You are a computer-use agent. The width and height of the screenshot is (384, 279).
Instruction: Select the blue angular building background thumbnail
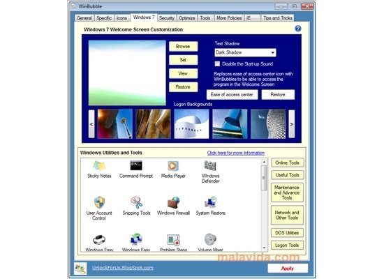[230, 124]
